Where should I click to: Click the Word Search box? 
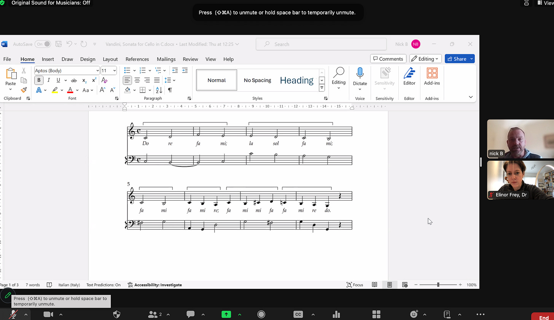click(322, 44)
